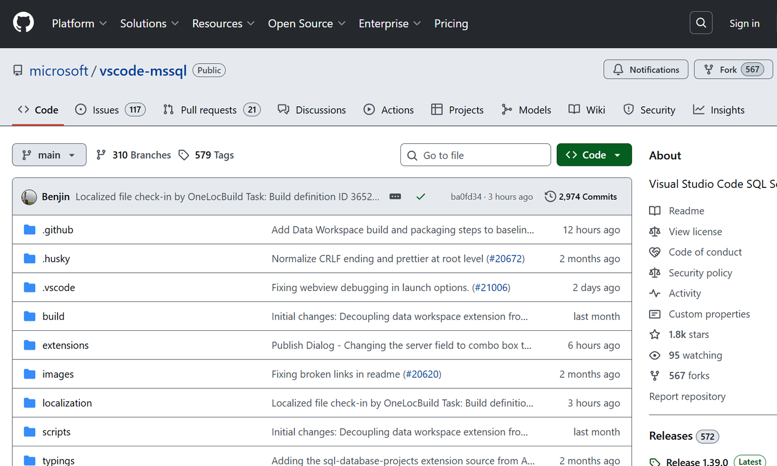This screenshot has width=777, height=466.
Task: Click the green commit status checkmark
Action: tap(421, 197)
